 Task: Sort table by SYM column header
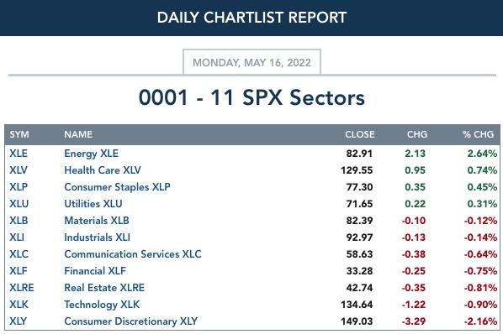point(19,134)
